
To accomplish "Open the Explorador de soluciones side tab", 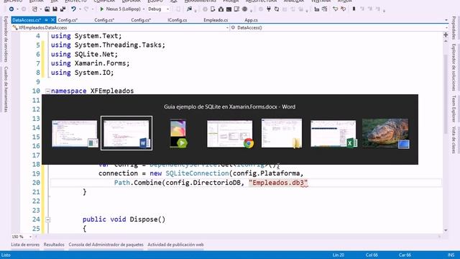I will (454, 68).
